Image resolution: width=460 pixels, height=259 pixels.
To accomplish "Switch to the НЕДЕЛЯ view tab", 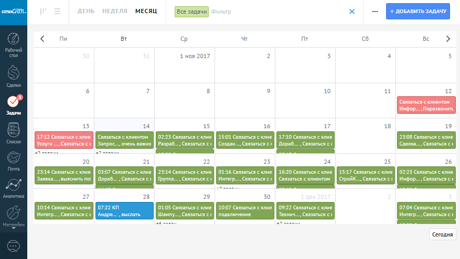I will [115, 11].
